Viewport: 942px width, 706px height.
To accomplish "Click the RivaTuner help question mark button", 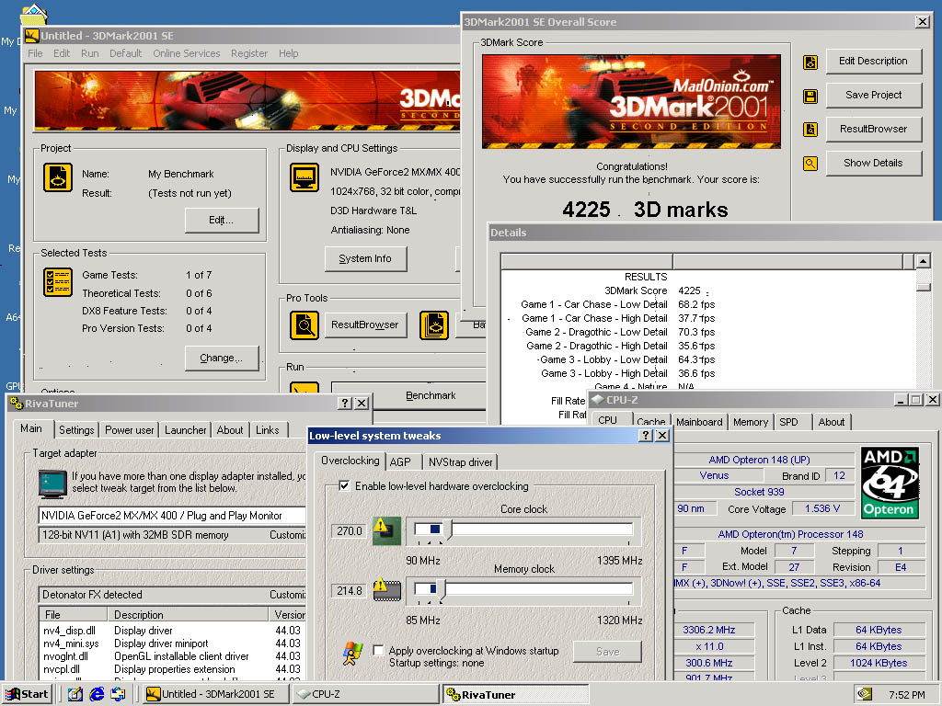I will pos(344,404).
